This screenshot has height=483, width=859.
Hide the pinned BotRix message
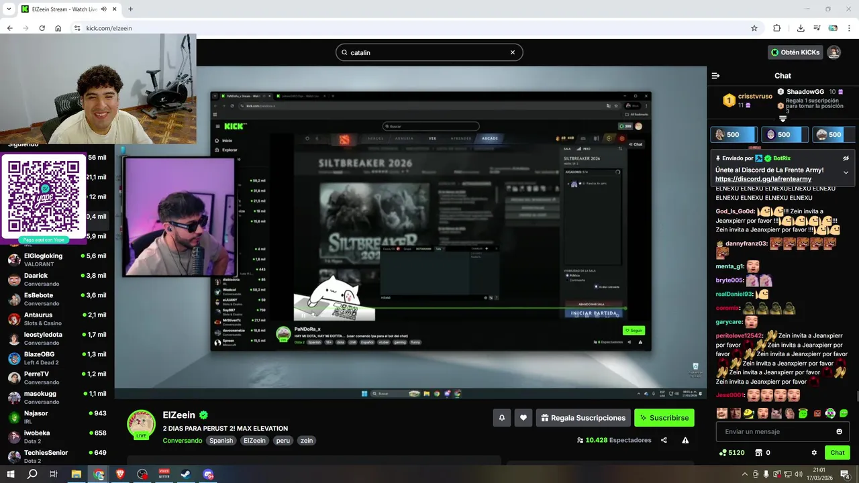(846, 158)
